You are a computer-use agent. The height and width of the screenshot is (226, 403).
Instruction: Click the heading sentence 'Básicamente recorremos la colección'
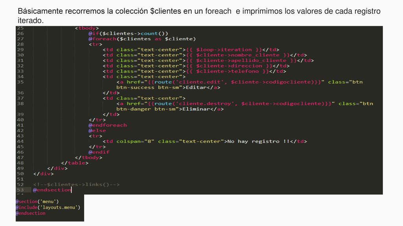pyautogui.click(x=83, y=11)
